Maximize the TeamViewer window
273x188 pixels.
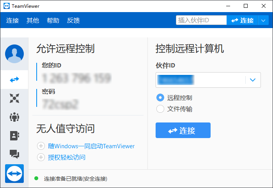tap(246, 6)
